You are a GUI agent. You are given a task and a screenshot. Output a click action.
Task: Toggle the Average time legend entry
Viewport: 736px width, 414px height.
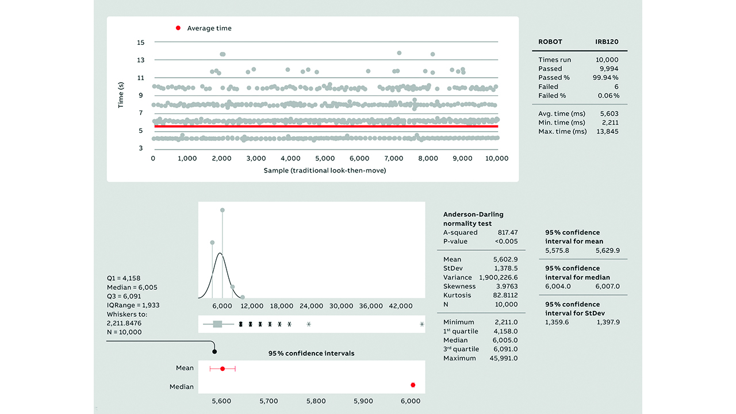click(x=209, y=28)
